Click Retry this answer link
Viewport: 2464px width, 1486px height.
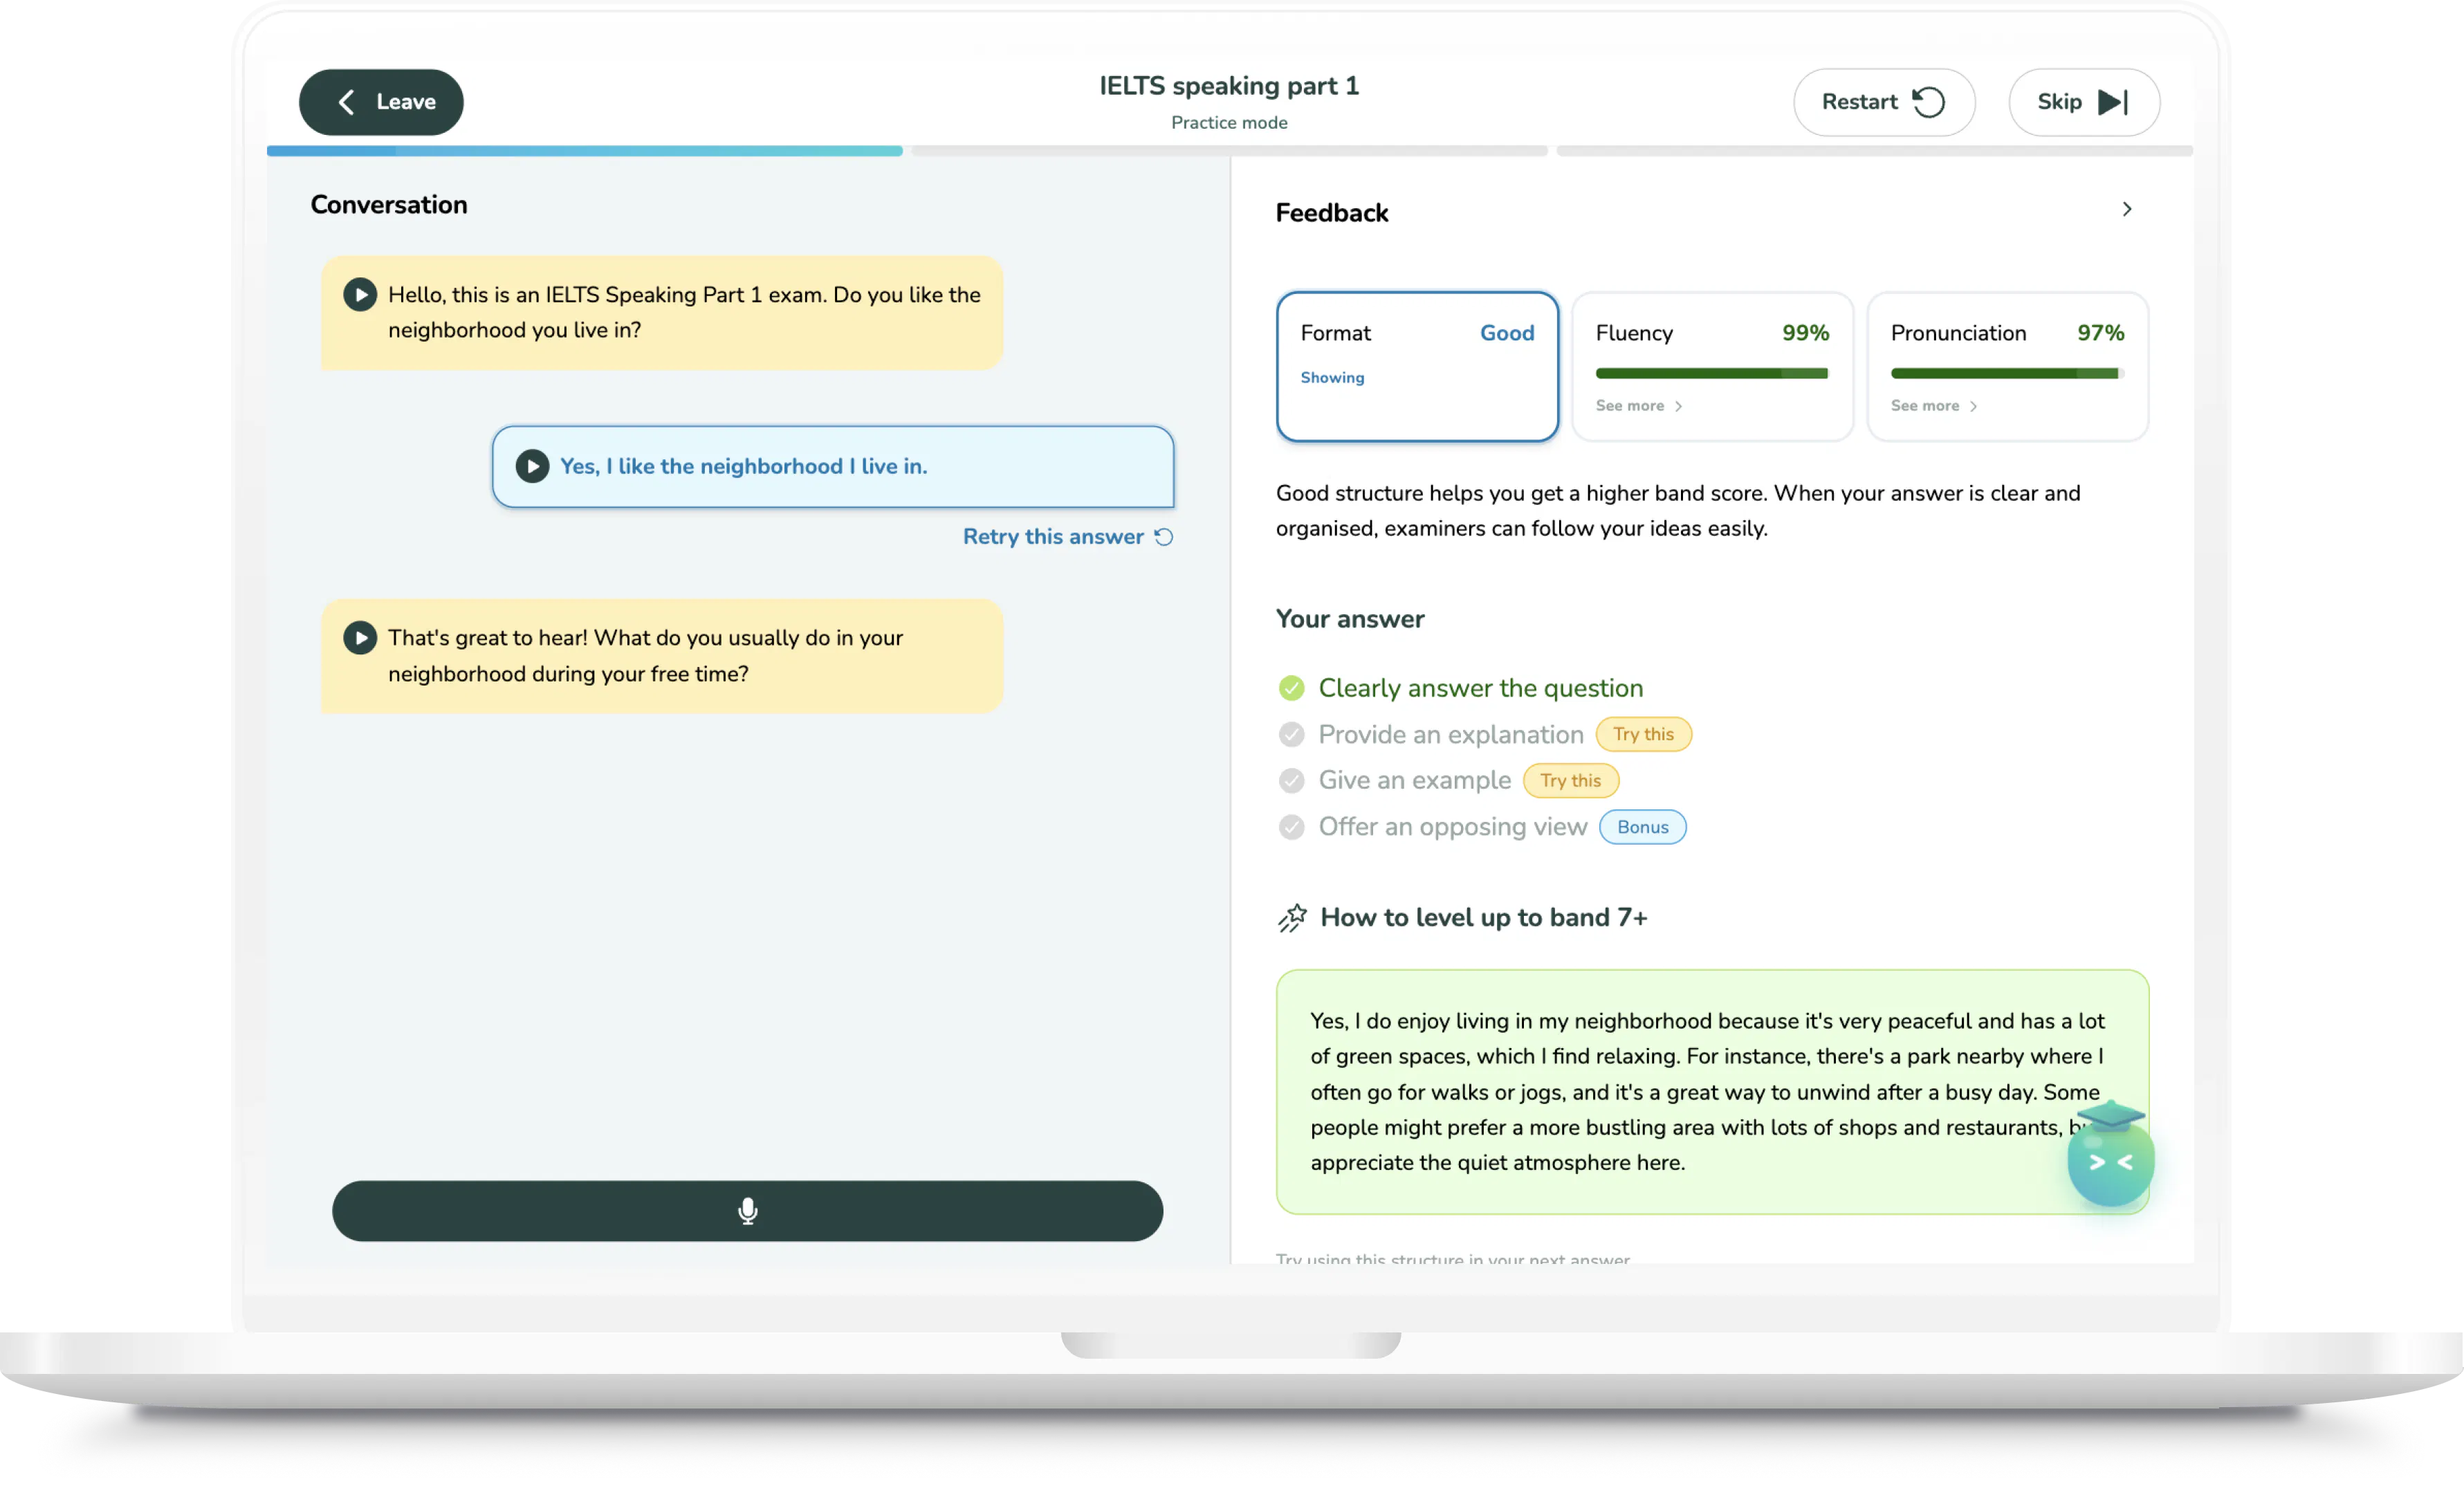point(1068,537)
